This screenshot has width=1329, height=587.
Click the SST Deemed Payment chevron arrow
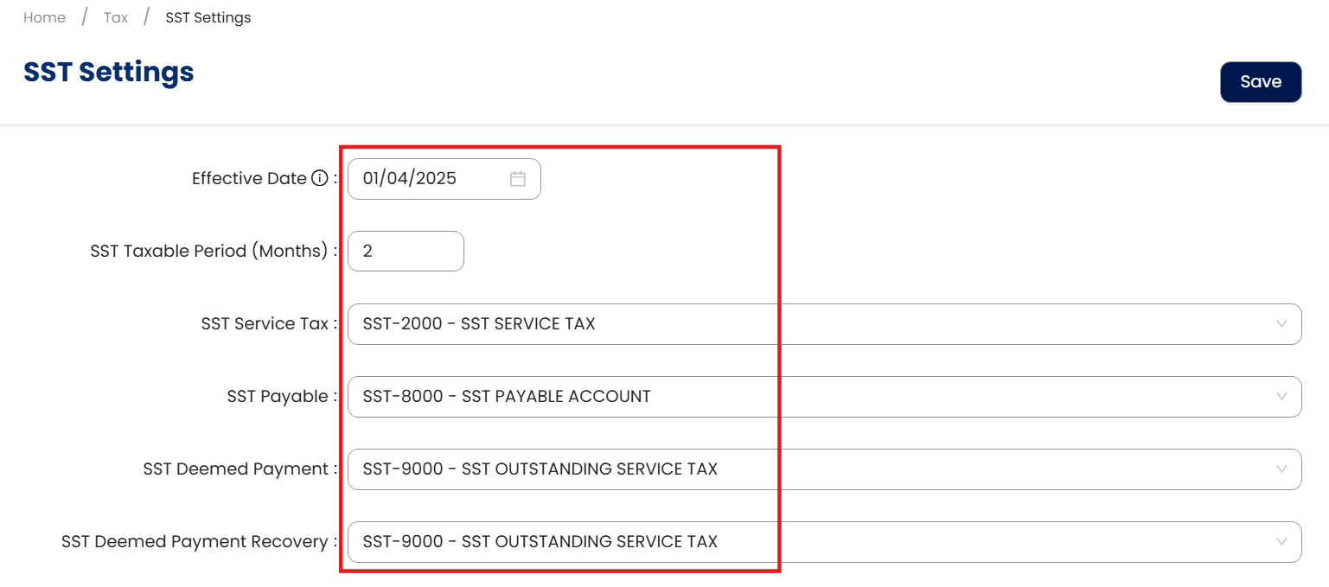point(1281,469)
